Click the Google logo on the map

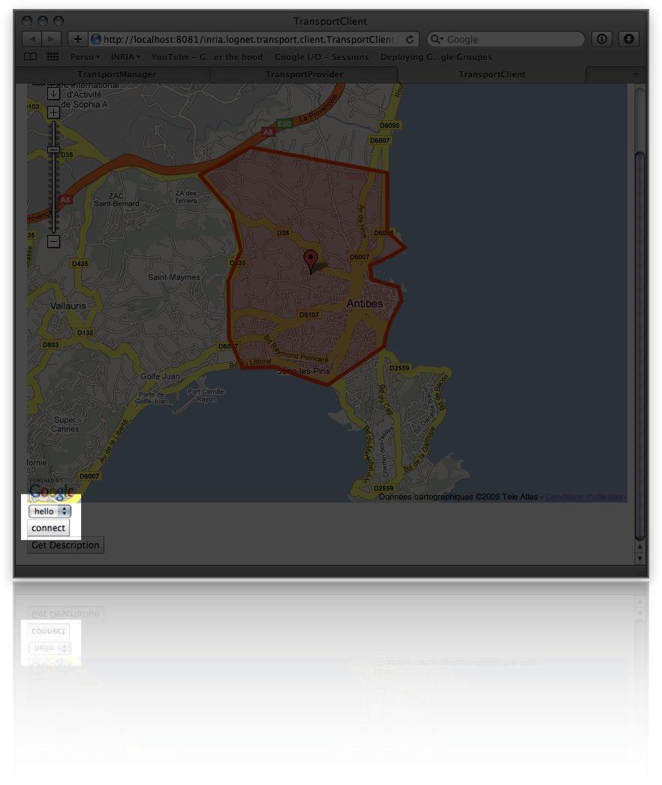coord(52,491)
